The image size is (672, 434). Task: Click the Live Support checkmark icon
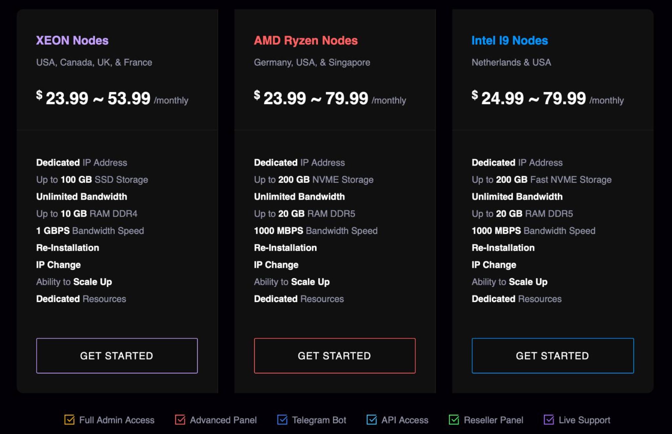[549, 420]
